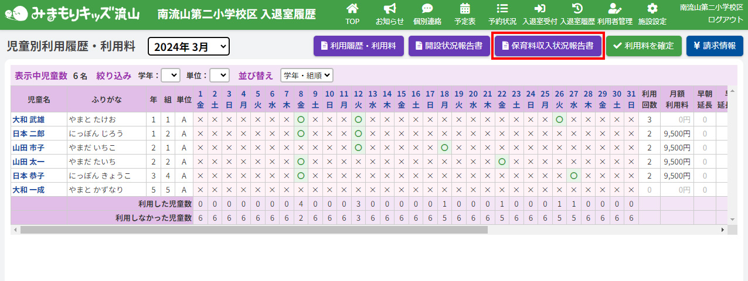Open 入退室履歴 history menu item
The height and width of the screenshot is (281, 748).
(577, 15)
